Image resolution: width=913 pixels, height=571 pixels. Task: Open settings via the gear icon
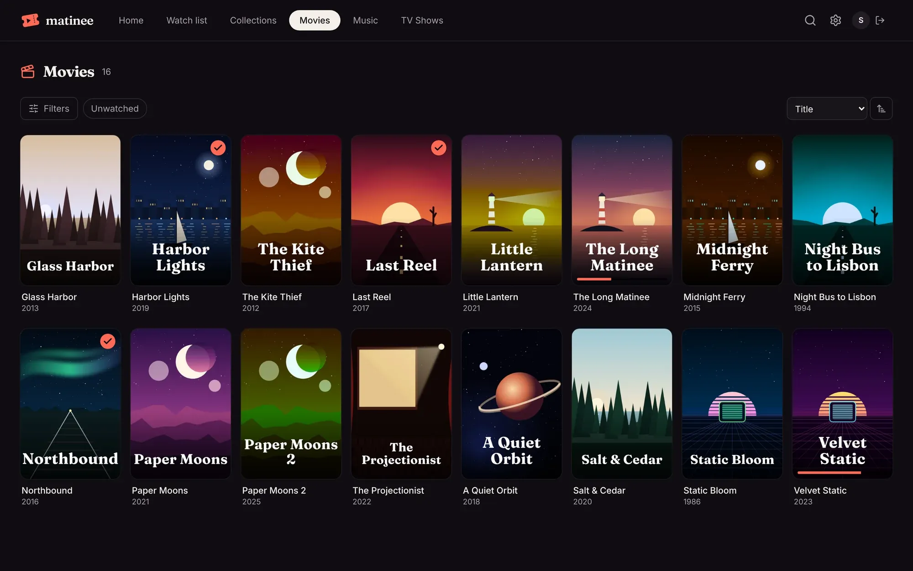[835, 20]
